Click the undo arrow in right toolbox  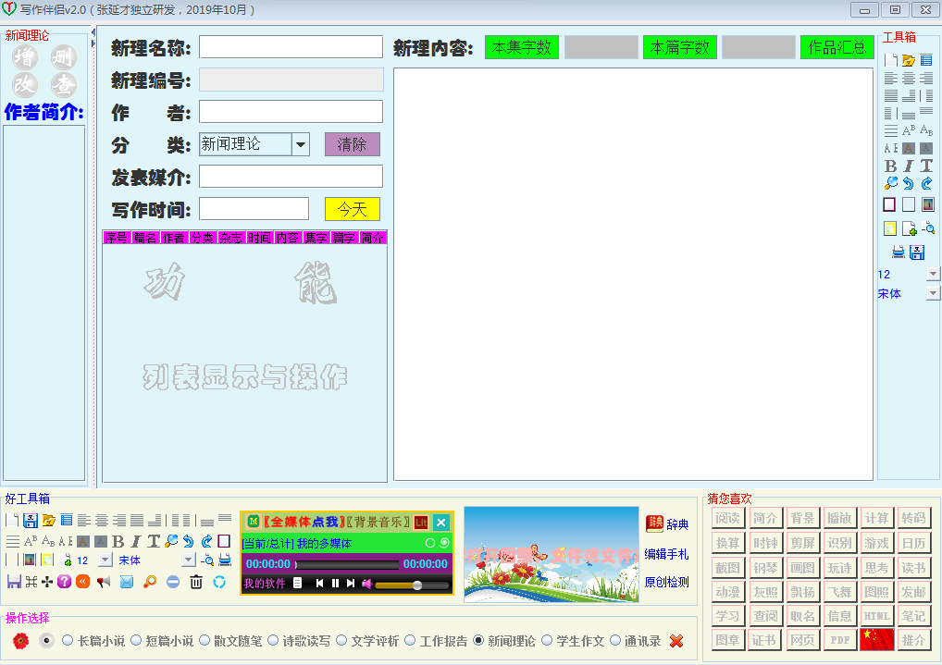(x=909, y=184)
